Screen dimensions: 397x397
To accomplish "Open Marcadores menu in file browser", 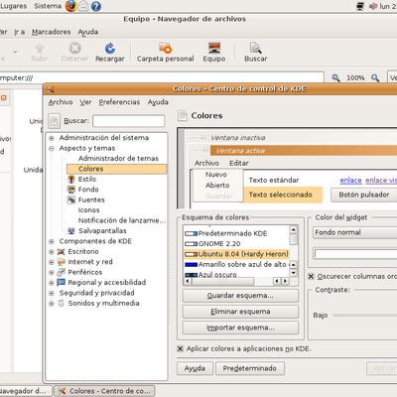I will (52, 32).
